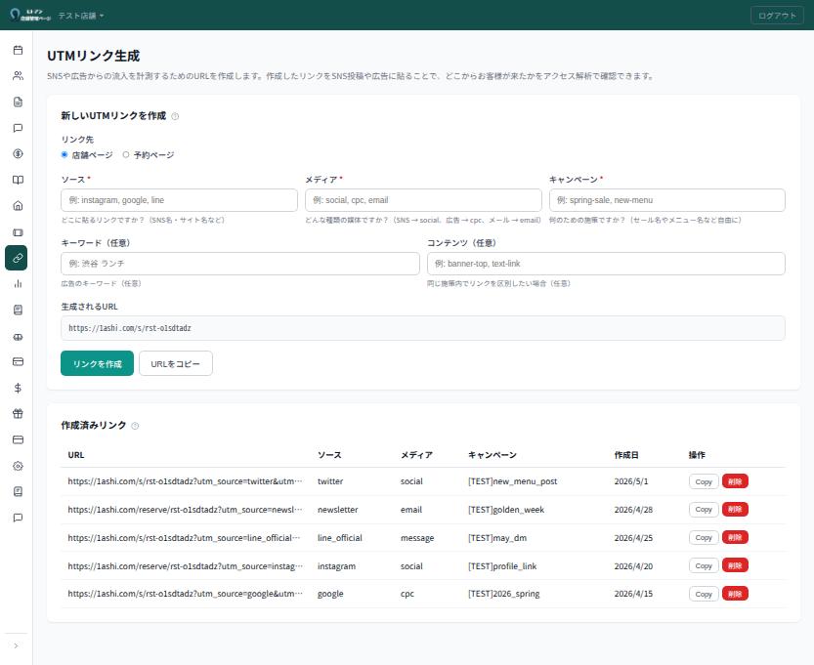Open the calendar icon in the sidebar
Viewport: 814px width, 665px height.
[x=18, y=50]
